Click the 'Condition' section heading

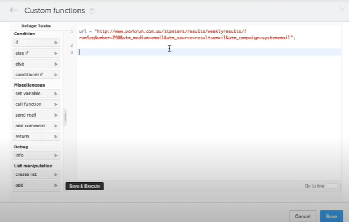pyautogui.click(x=24, y=34)
